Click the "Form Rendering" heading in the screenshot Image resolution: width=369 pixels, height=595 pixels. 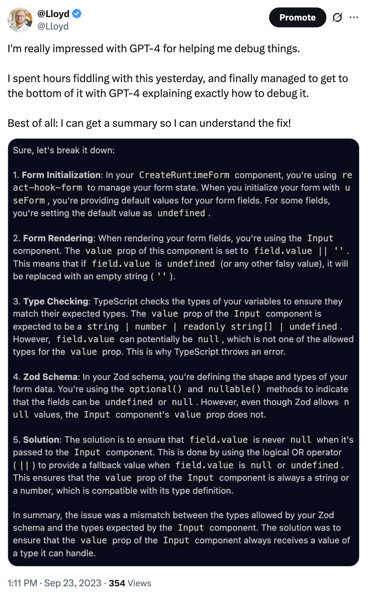(58, 238)
